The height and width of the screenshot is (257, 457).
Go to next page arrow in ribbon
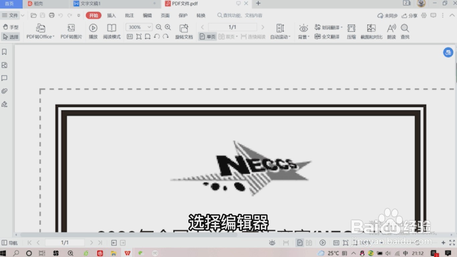[263, 27]
